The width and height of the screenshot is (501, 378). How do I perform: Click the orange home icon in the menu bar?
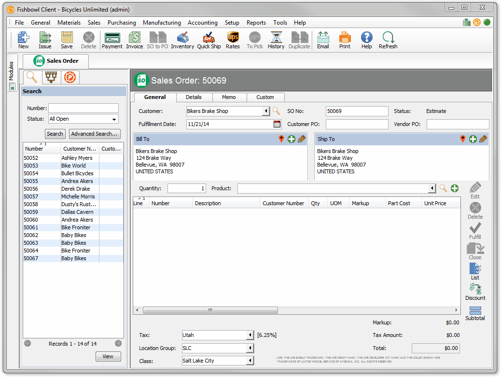[x=477, y=22]
